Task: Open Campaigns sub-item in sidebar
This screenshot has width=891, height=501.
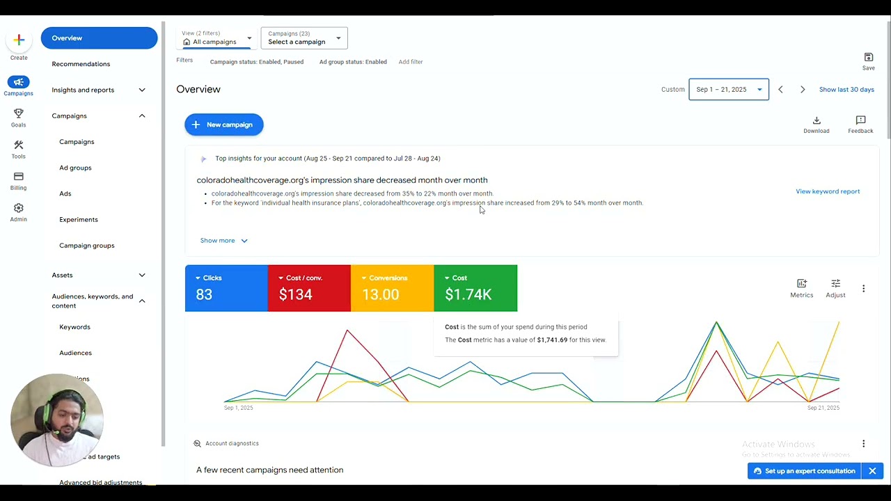Action: coord(77,142)
